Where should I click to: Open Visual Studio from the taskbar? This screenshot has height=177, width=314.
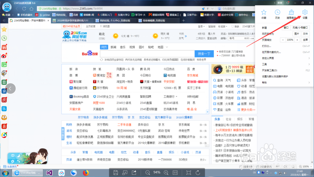(x=49, y=173)
